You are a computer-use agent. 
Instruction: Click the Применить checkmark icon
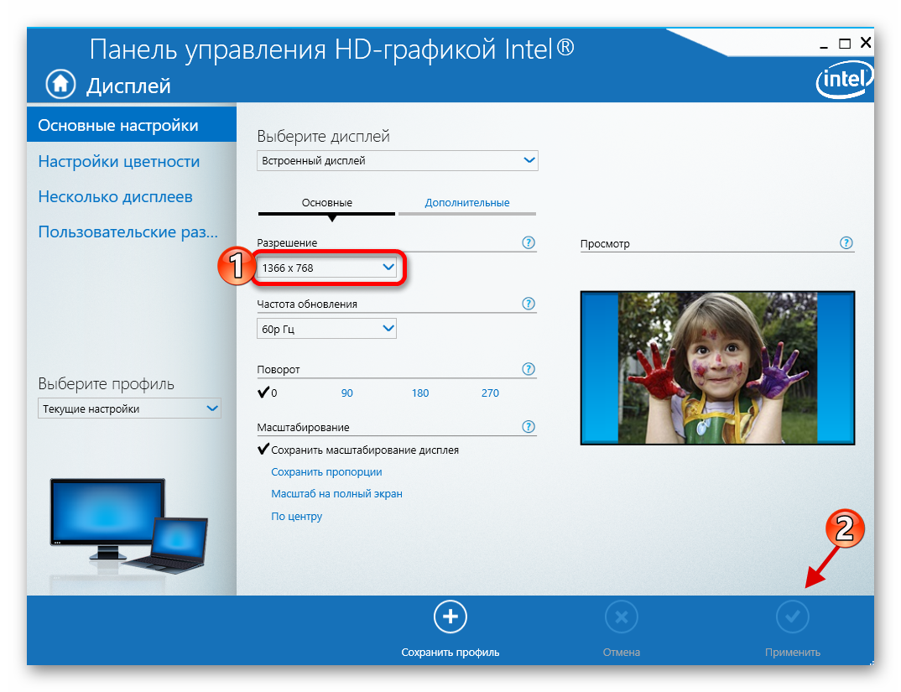pos(792,618)
